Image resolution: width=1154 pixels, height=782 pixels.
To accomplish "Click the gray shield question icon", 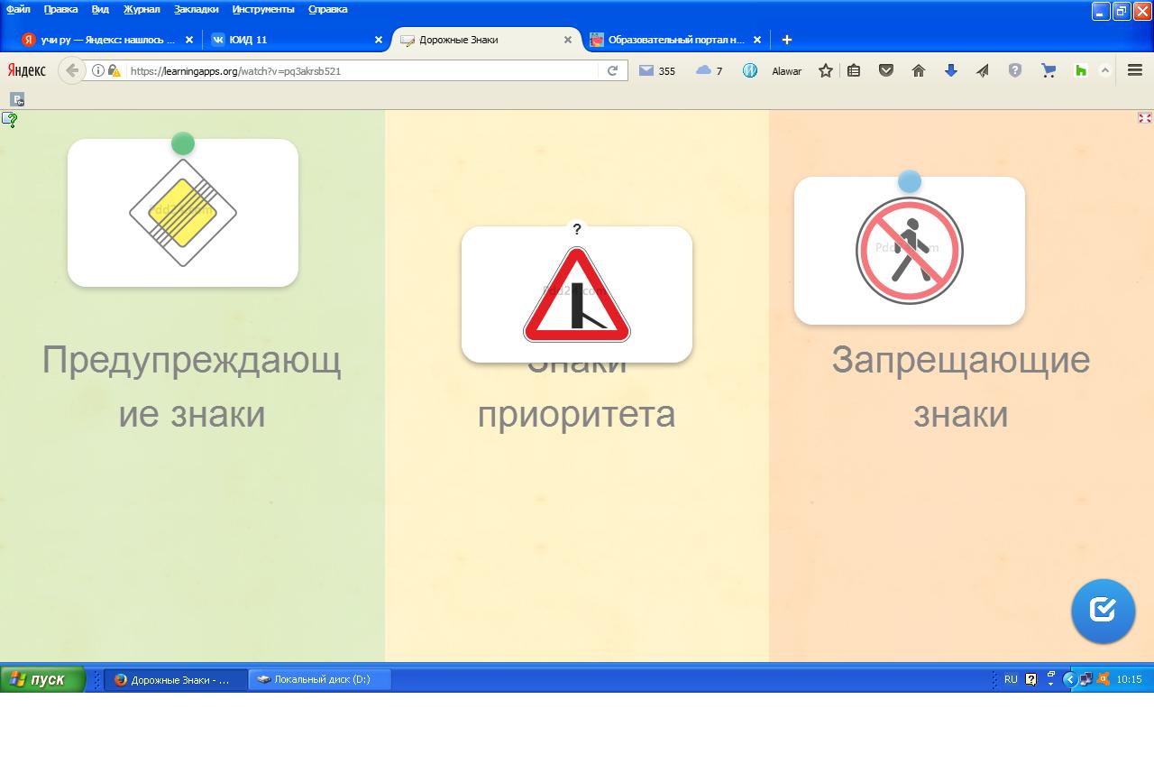I will click(x=1015, y=70).
